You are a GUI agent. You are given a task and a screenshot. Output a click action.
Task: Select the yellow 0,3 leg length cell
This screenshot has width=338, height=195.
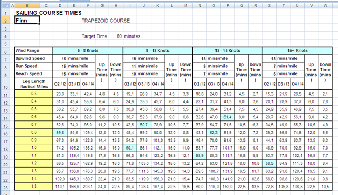[x=34, y=94]
